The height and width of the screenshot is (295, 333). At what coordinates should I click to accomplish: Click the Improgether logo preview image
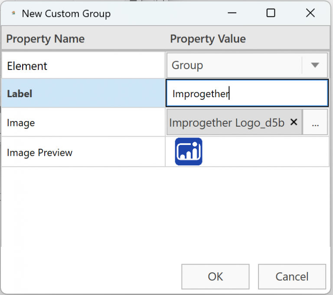189,152
